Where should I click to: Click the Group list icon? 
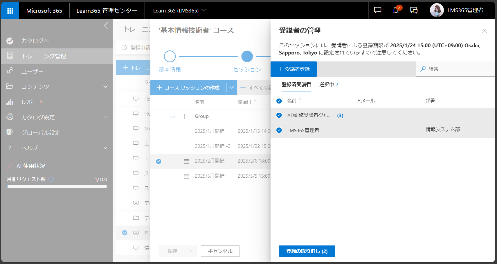[186, 116]
